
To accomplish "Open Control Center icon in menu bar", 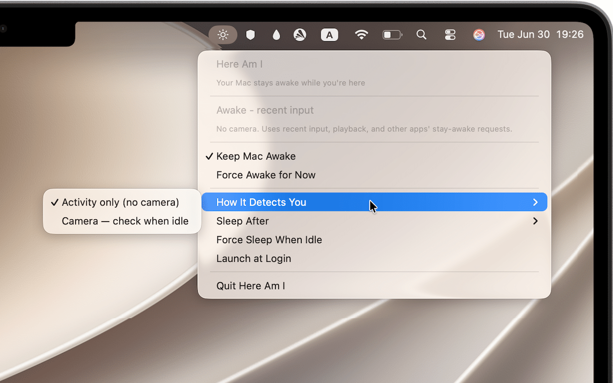I will (x=450, y=34).
